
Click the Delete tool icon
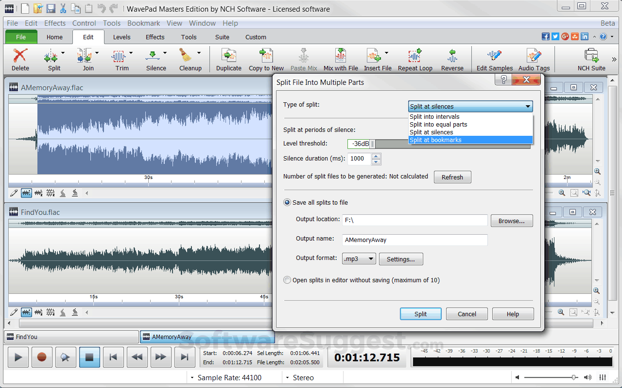20,56
